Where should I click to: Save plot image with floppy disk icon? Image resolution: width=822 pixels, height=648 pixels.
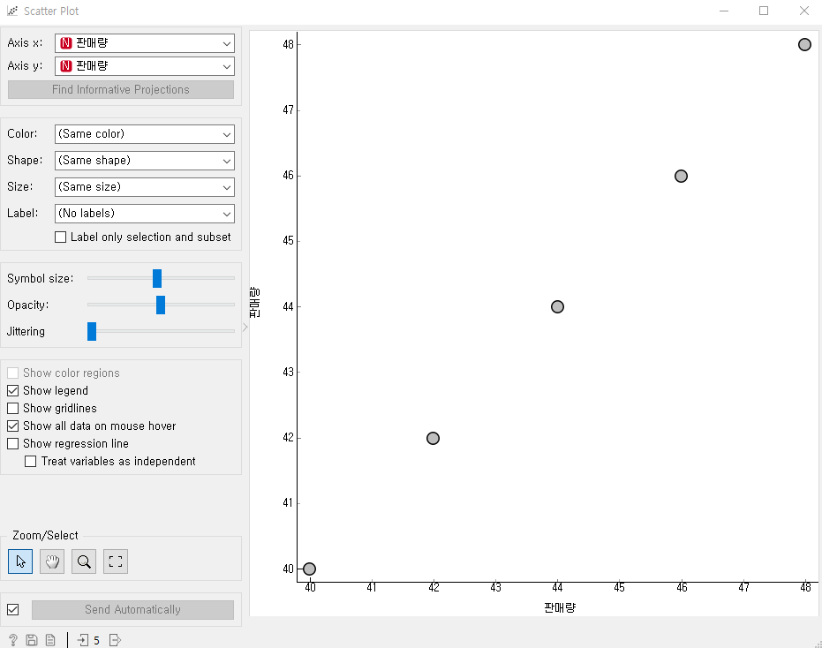tap(32, 639)
